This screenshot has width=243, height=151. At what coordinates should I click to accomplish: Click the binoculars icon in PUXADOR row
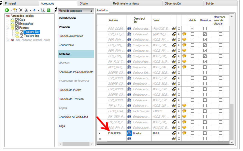129,133
